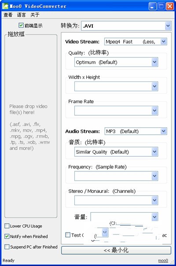The height and width of the screenshot is (266, 176).
Task: Click the 拖放框 video drop area
Action: (x=31, y=126)
